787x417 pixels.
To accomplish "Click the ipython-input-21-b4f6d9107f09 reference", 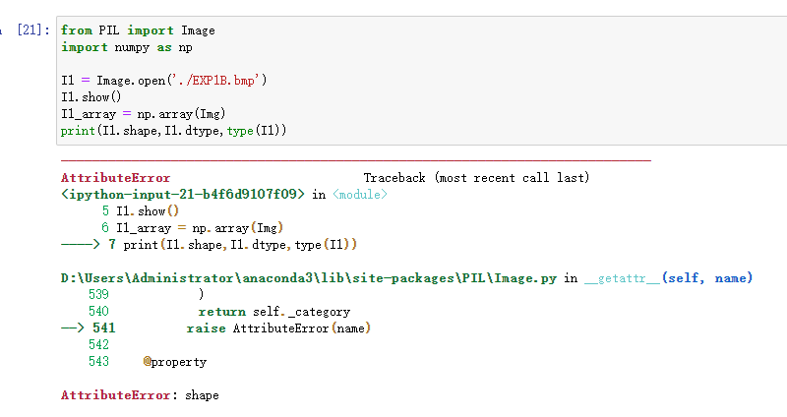I will click(x=183, y=194).
